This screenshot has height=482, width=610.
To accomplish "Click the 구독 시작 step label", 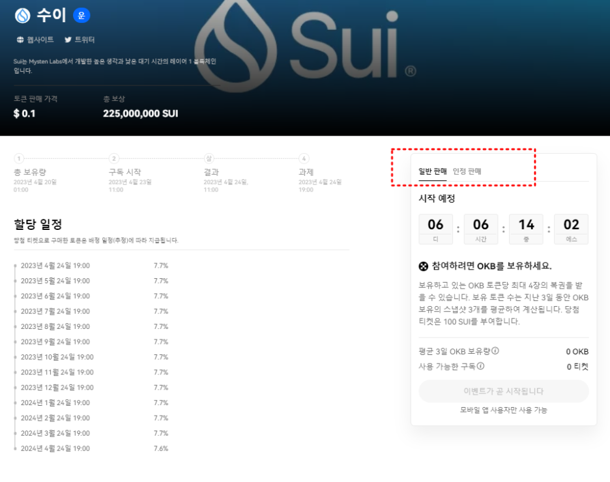I will coord(125,172).
